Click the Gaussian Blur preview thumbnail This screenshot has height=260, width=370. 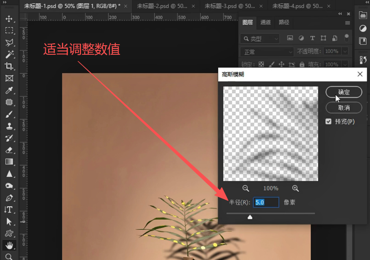pos(271,134)
